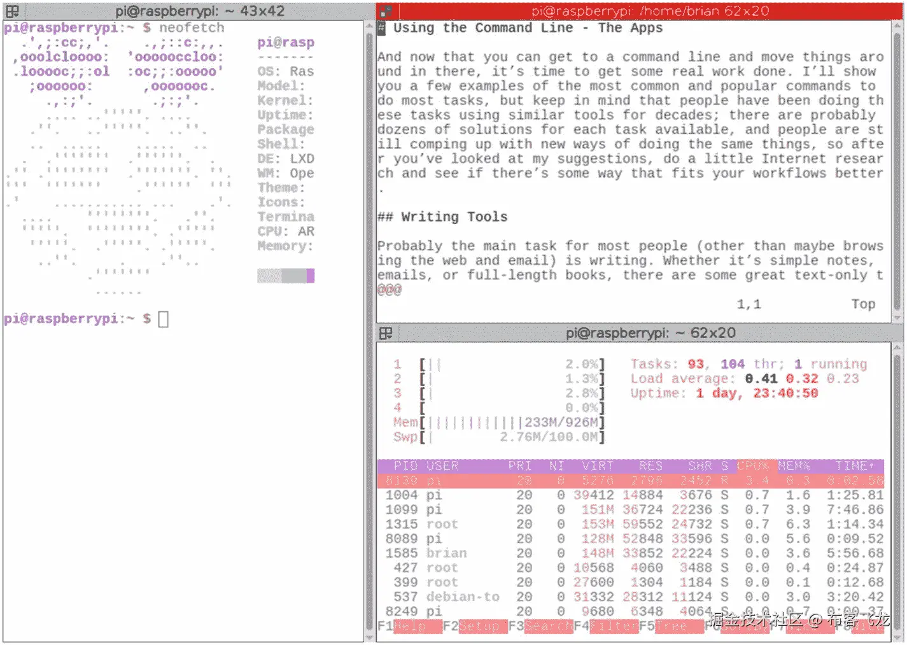
Task: Click the shell prompt cursor box after second prompt
Action: tap(164, 319)
